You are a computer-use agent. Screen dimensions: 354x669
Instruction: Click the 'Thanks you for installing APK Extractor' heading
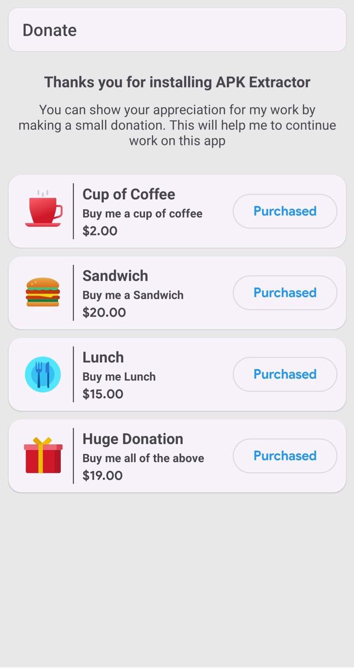pyautogui.click(x=177, y=82)
